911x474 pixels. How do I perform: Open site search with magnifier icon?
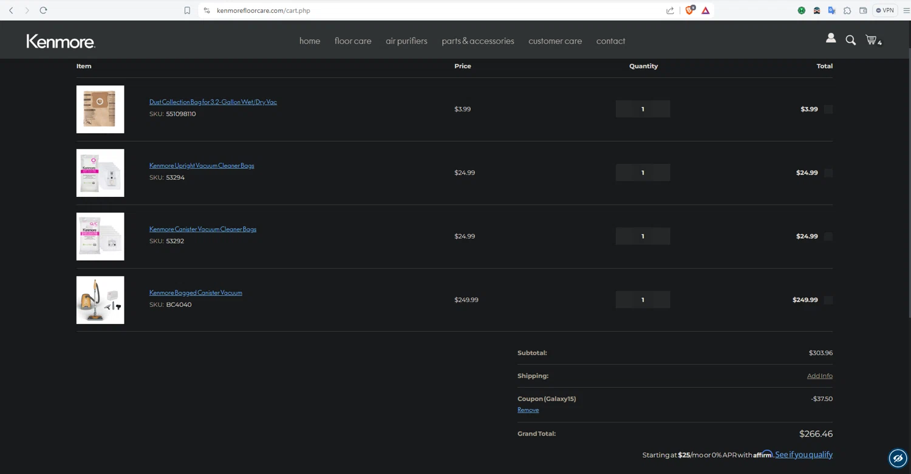point(851,40)
